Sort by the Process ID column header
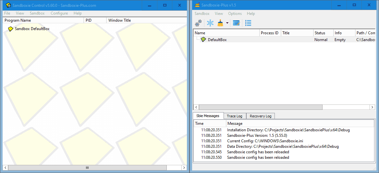379x173 pixels. (x=269, y=33)
